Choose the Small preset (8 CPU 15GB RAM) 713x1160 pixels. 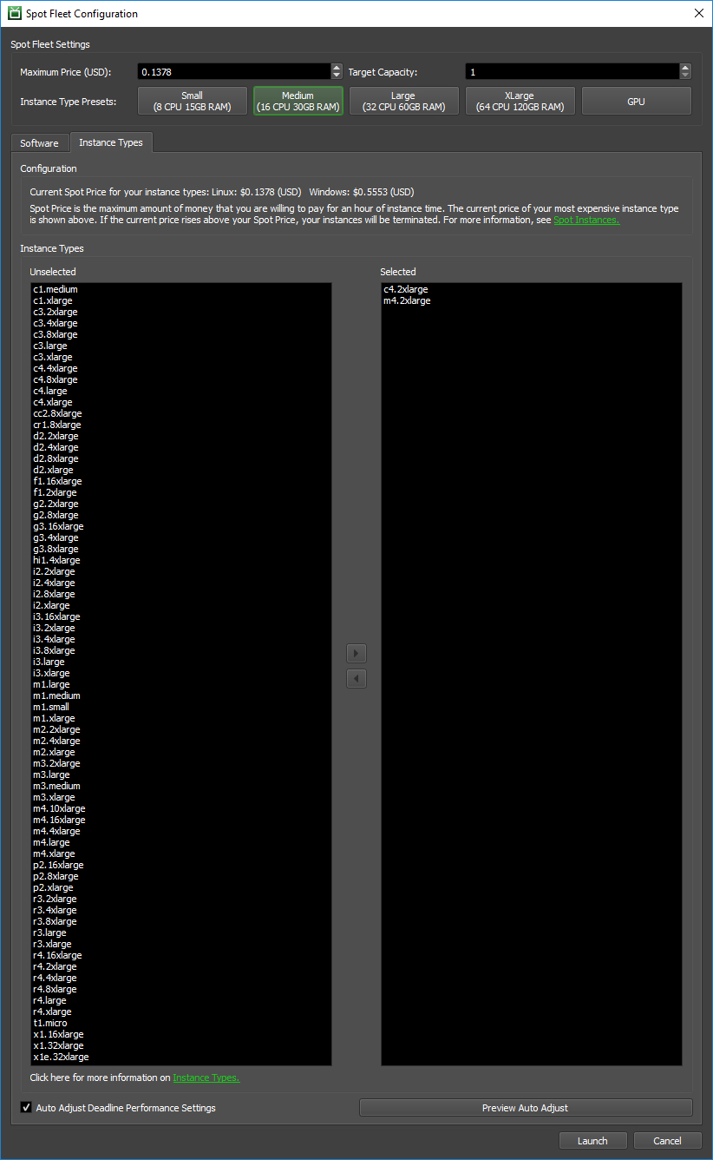192,101
